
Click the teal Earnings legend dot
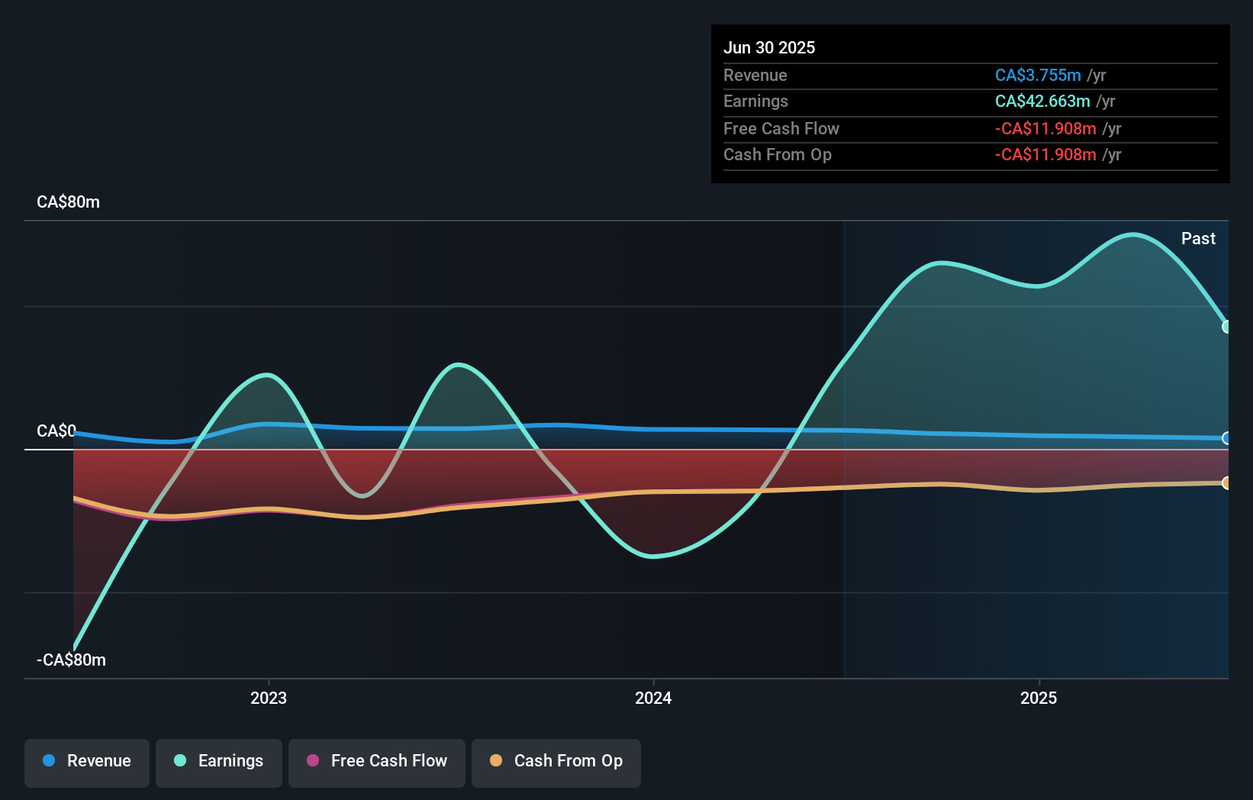[180, 760]
